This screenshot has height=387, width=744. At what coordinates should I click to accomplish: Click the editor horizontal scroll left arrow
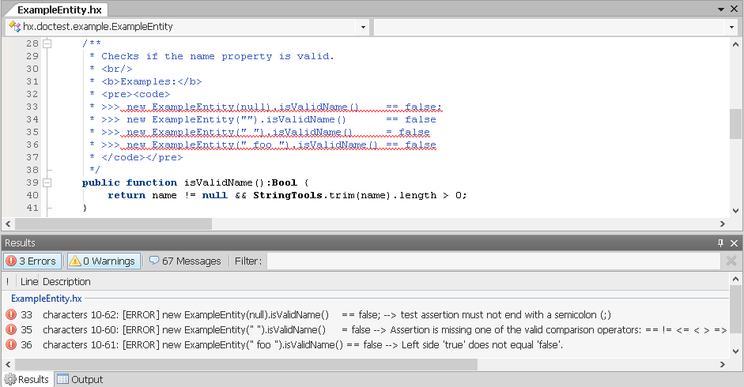(8, 224)
